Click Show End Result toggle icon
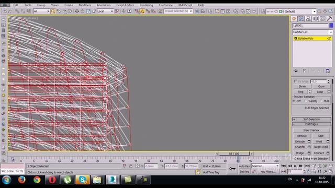This screenshot has height=188, width=335. 305,71
